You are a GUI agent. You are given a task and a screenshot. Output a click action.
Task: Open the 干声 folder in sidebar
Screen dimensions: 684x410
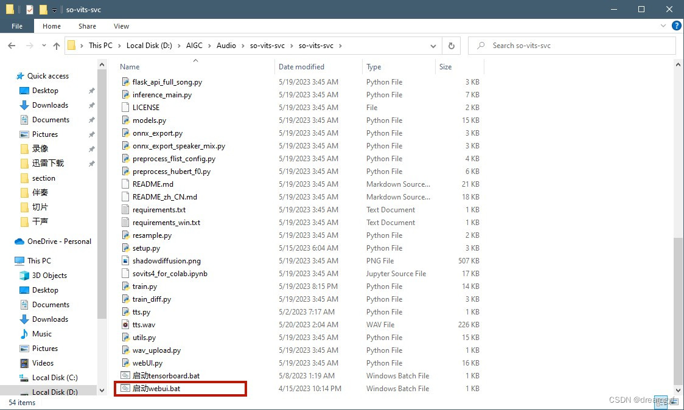pyautogui.click(x=40, y=221)
